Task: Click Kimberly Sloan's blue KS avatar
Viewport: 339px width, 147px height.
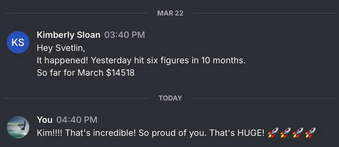Action: click(18, 42)
